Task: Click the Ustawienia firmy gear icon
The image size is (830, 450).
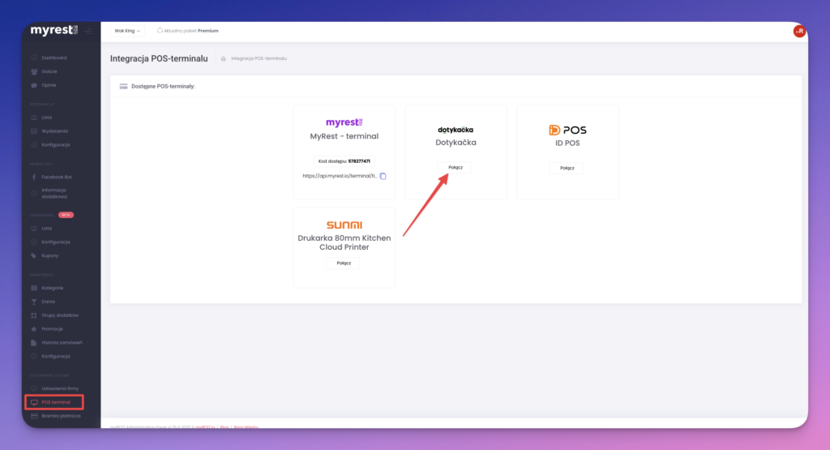Action: pos(34,388)
